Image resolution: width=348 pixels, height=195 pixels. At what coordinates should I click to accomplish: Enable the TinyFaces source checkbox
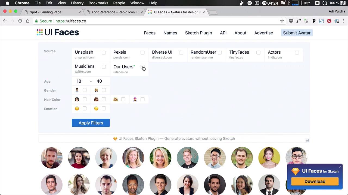click(258, 53)
